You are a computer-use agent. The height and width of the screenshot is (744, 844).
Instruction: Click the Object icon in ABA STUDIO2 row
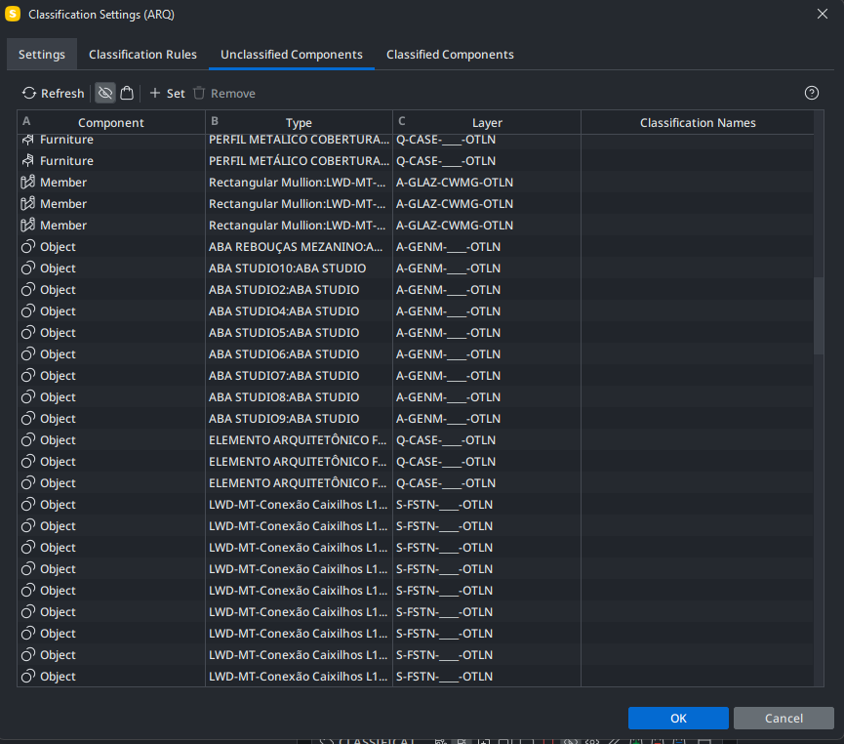pos(28,290)
